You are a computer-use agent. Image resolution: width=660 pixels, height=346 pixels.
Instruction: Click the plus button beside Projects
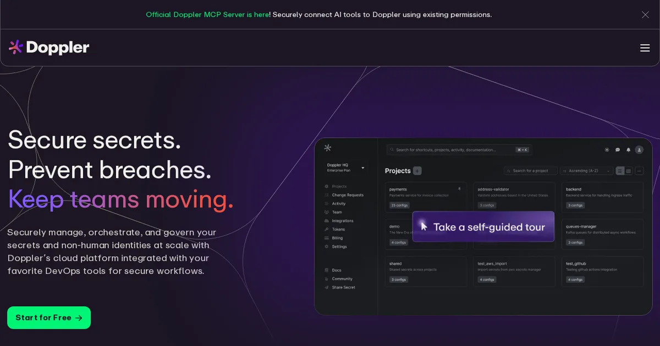tap(417, 171)
